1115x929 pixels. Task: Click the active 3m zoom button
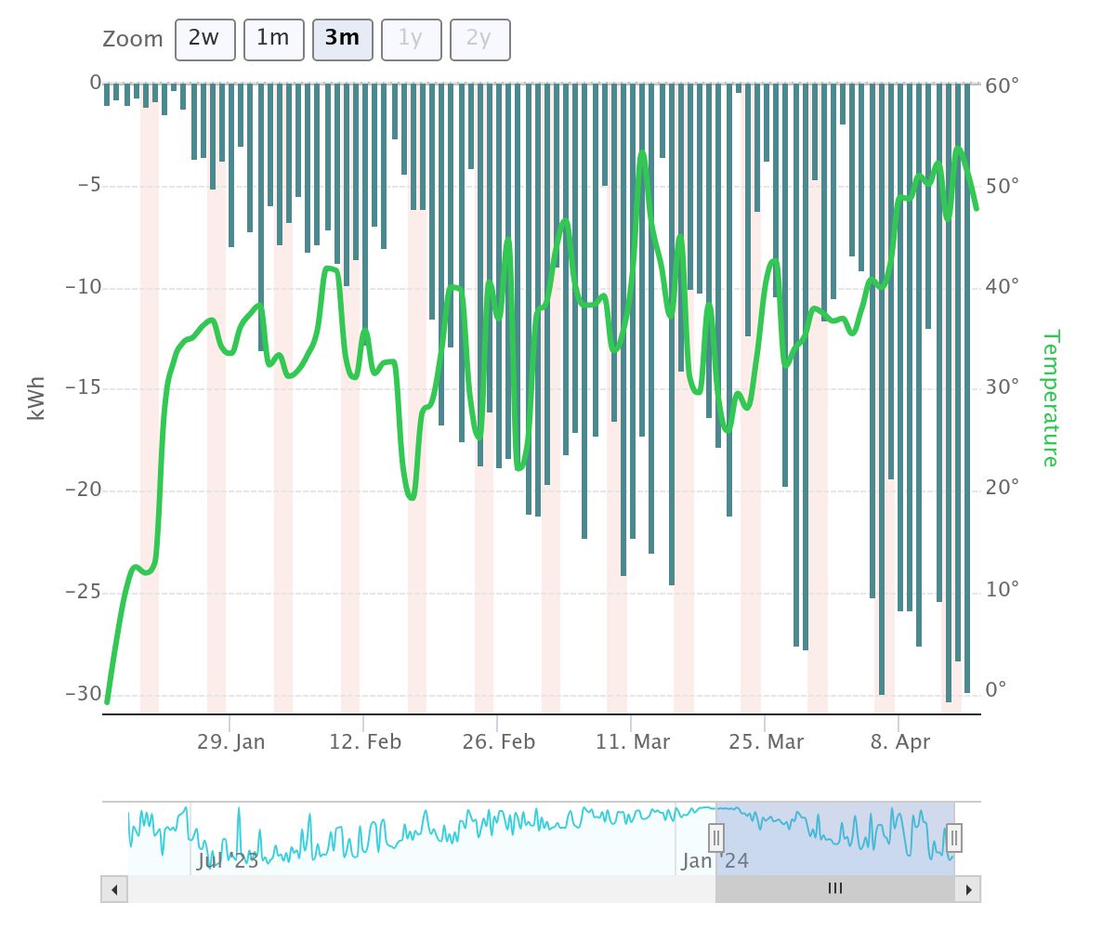342,39
